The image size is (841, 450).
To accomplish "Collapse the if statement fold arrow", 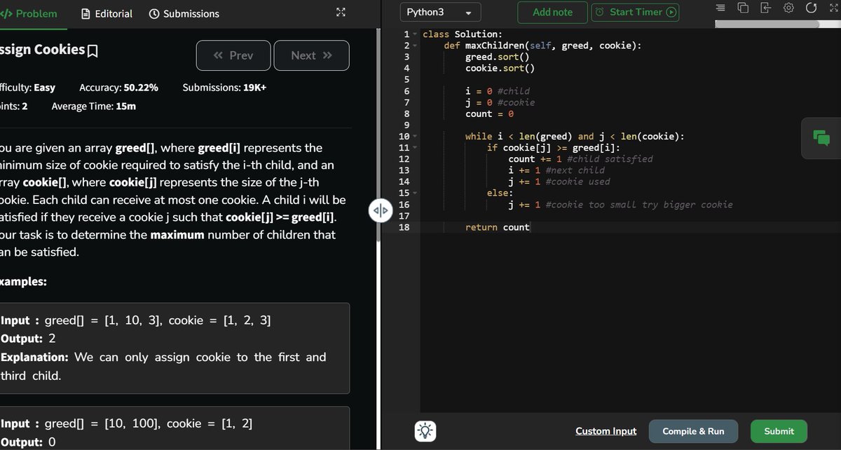I will [x=415, y=148].
